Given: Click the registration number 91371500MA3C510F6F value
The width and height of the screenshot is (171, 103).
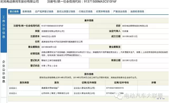Looking at the screenshot, I should (52, 26).
